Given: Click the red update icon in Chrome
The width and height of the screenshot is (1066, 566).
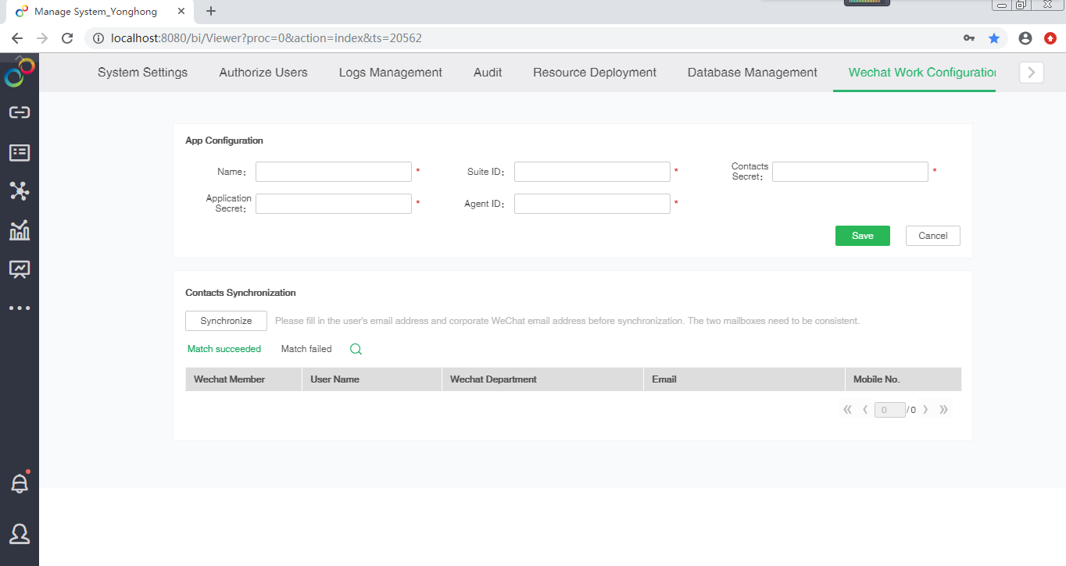Looking at the screenshot, I should (x=1050, y=37).
